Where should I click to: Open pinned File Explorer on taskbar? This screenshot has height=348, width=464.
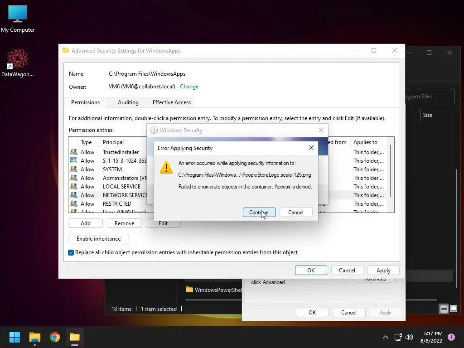34,337
